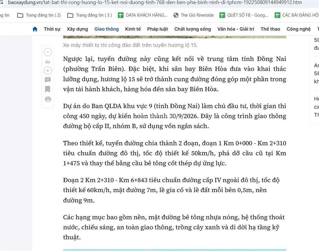Click the paragraph starting with Các hạng mục
The image size is (319, 251).
(x=174, y=227)
